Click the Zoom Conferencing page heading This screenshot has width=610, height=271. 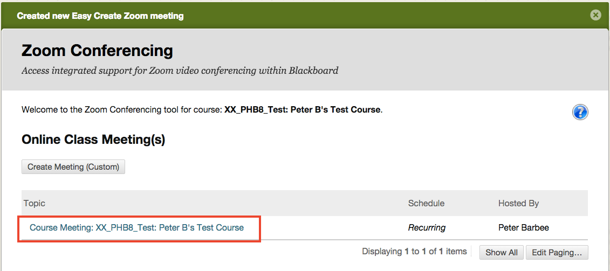tap(97, 51)
